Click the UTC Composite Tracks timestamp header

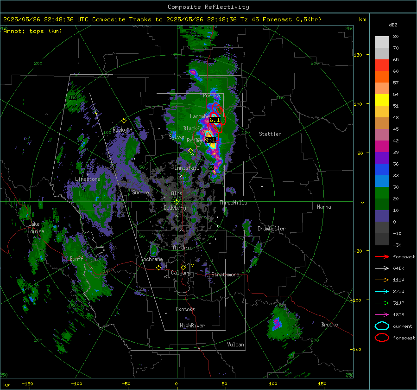tap(162, 19)
